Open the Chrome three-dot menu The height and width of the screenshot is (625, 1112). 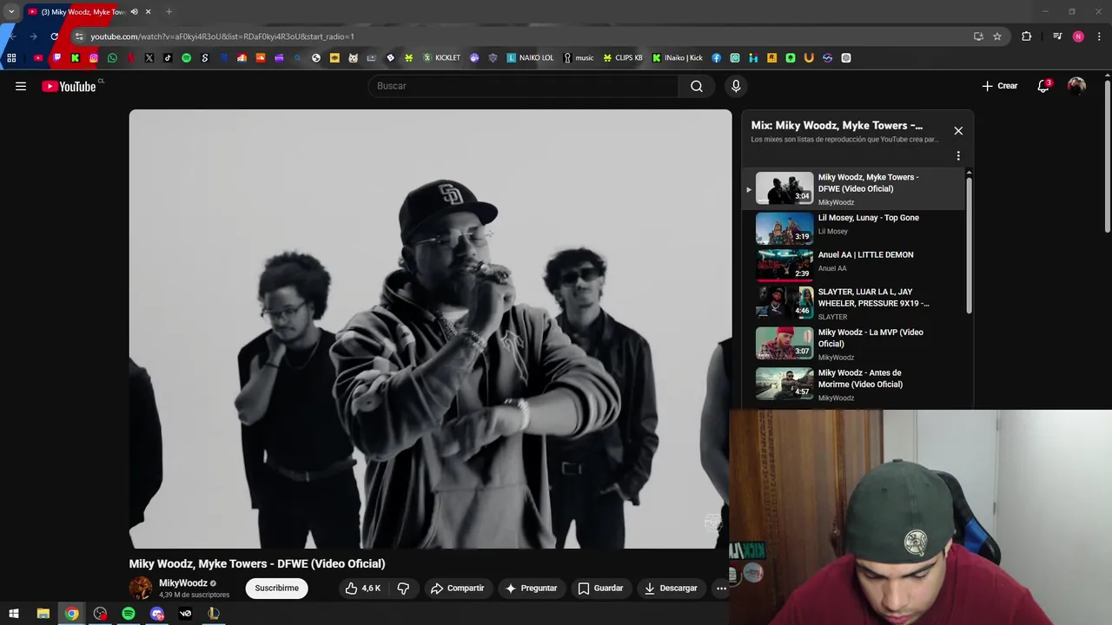pyautogui.click(x=1097, y=36)
